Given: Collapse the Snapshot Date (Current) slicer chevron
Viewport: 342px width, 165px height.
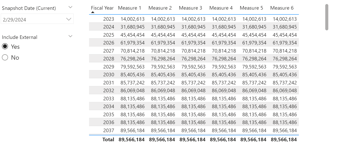Looking at the screenshot, I should pos(71,7).
